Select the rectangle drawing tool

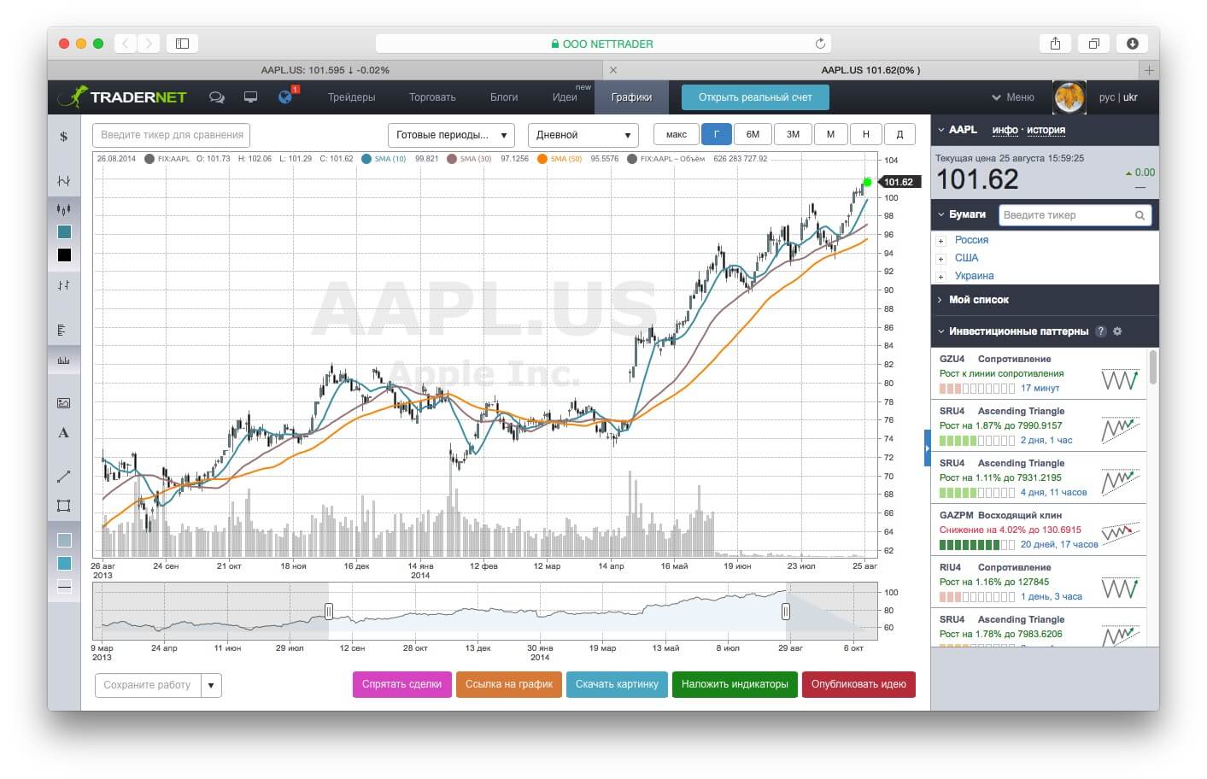tap(63, 506)
